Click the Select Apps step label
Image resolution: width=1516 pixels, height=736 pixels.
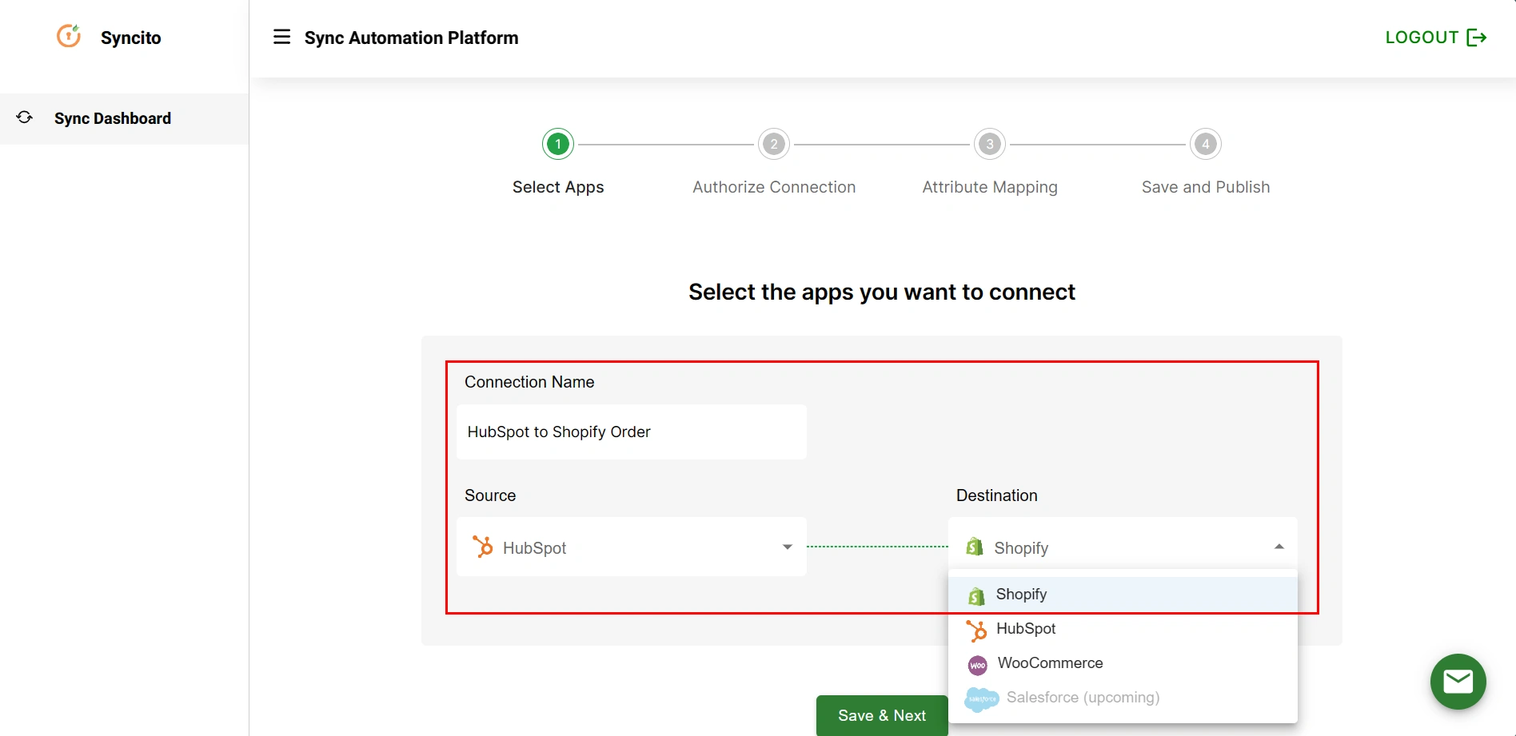[x=557, y=187]
